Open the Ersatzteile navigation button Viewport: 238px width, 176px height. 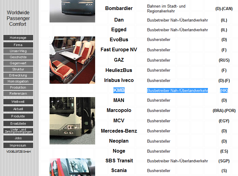point(18,124)
